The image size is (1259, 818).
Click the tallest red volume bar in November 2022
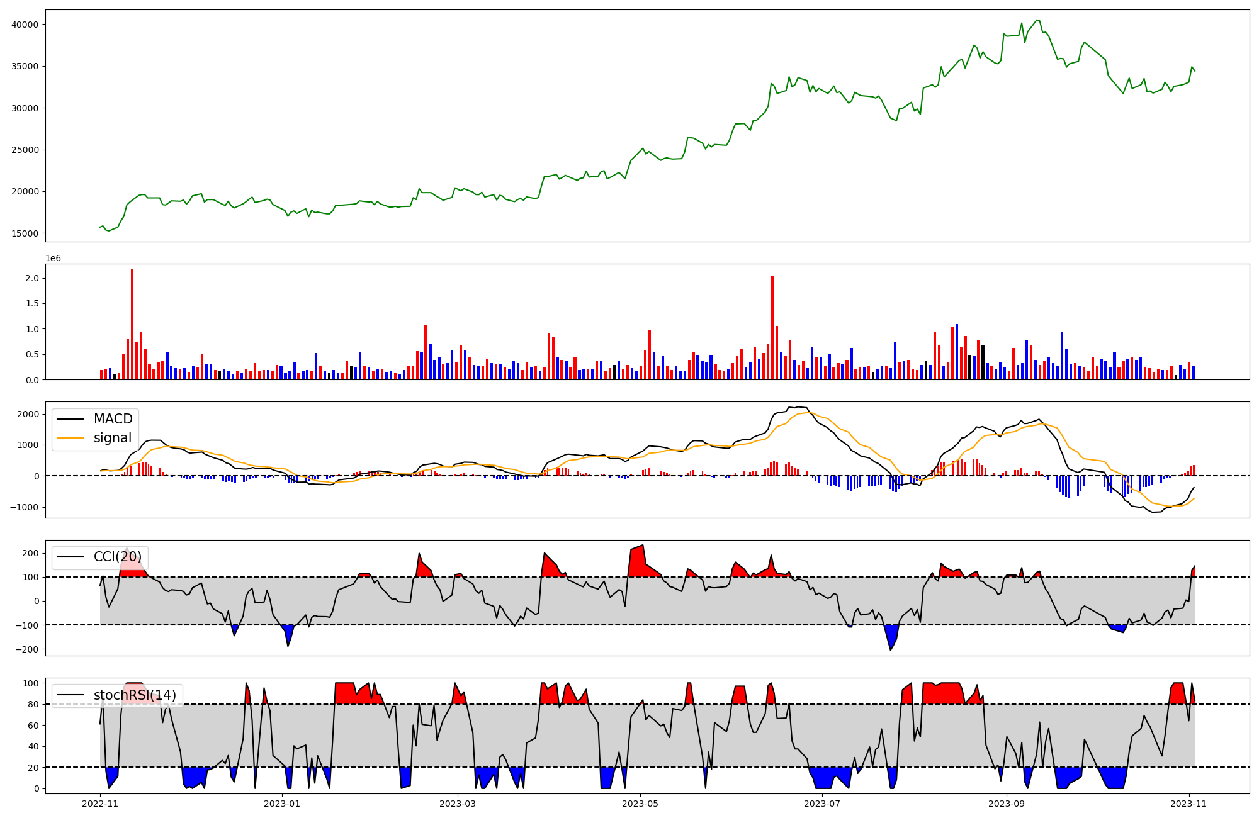click(132, 324)
